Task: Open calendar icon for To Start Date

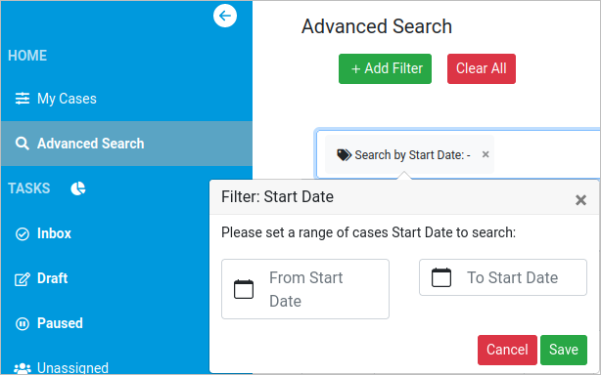Action: [x=441, y=277]
